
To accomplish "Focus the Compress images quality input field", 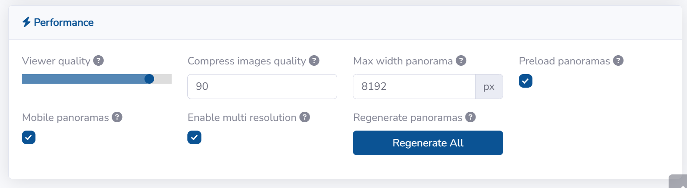I will tap(262, 86).
